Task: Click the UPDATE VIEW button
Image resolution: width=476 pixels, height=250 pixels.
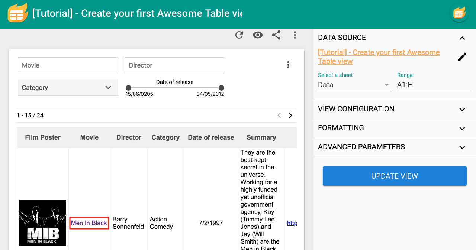Action: click(395, 176)
